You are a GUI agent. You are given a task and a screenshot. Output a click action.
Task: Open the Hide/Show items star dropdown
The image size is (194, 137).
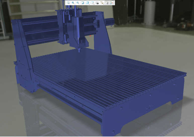pos(102,3)
